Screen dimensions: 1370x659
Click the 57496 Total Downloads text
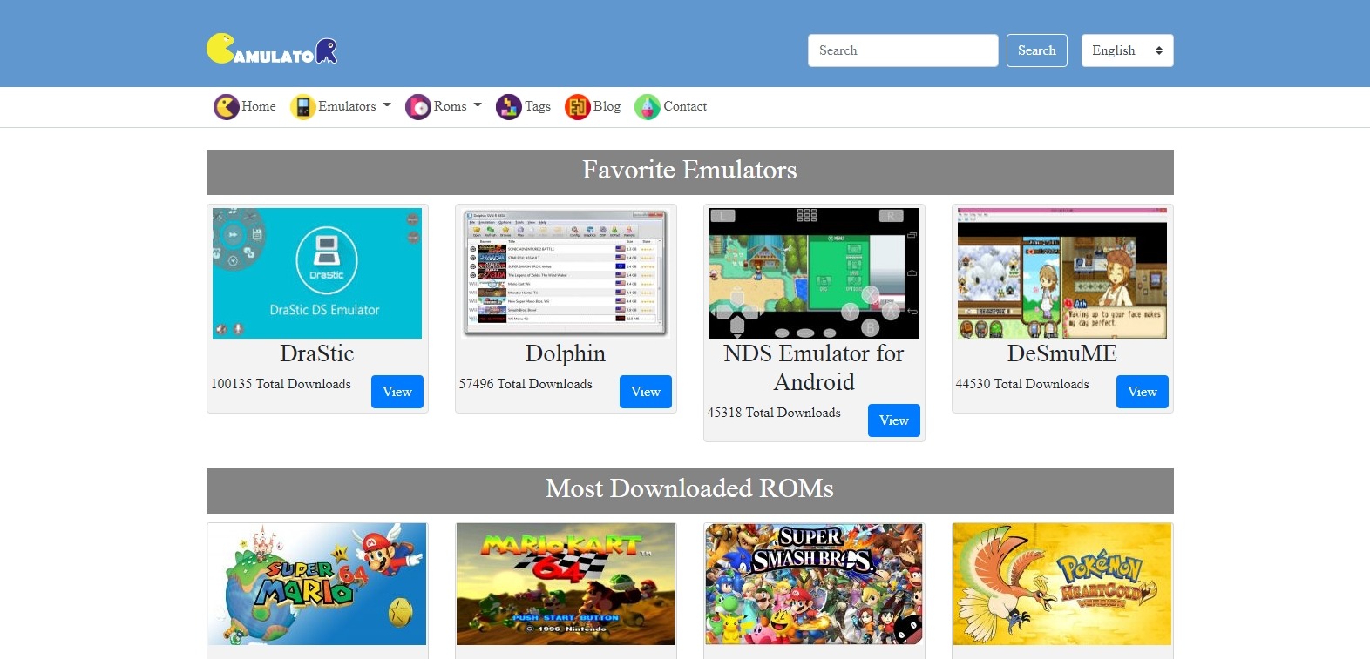[x=526, y=384]
